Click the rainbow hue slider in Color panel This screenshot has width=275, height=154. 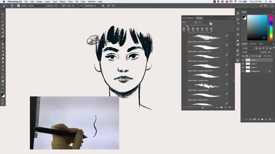[271, 27]
